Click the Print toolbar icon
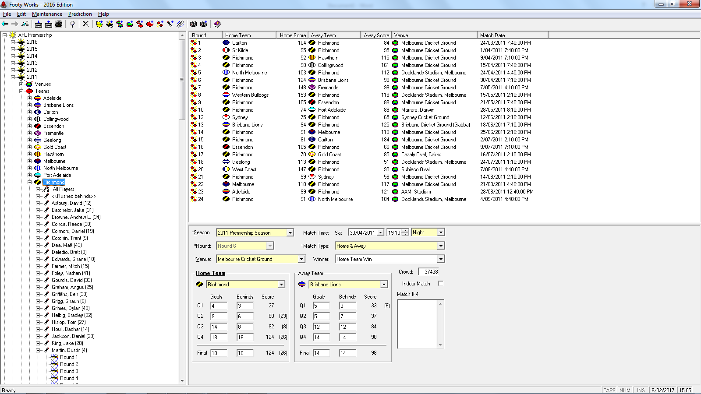 tap(59, 24)
